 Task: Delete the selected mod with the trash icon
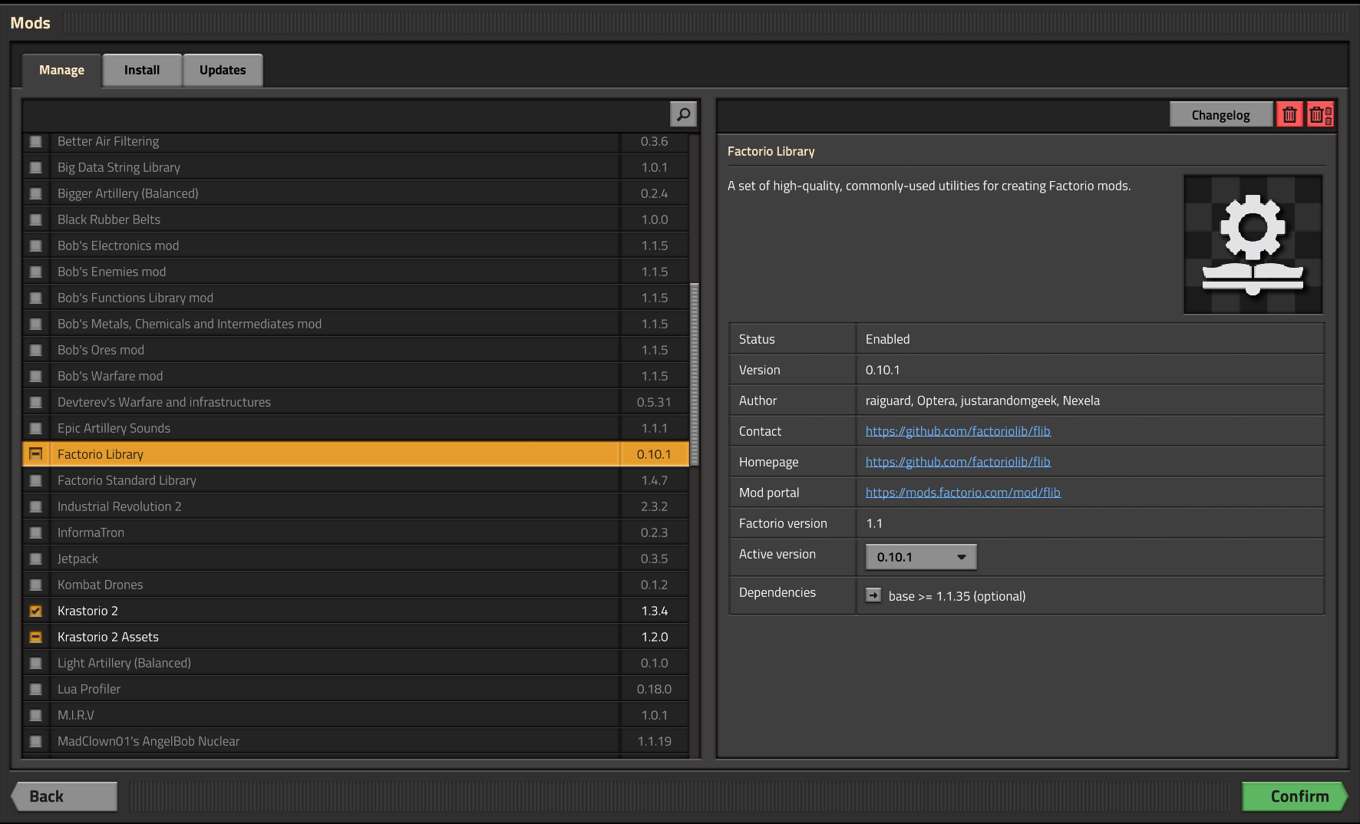[x=1289, y=114]
